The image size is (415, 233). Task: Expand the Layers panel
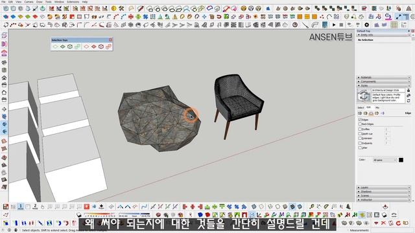coord(383,187)
